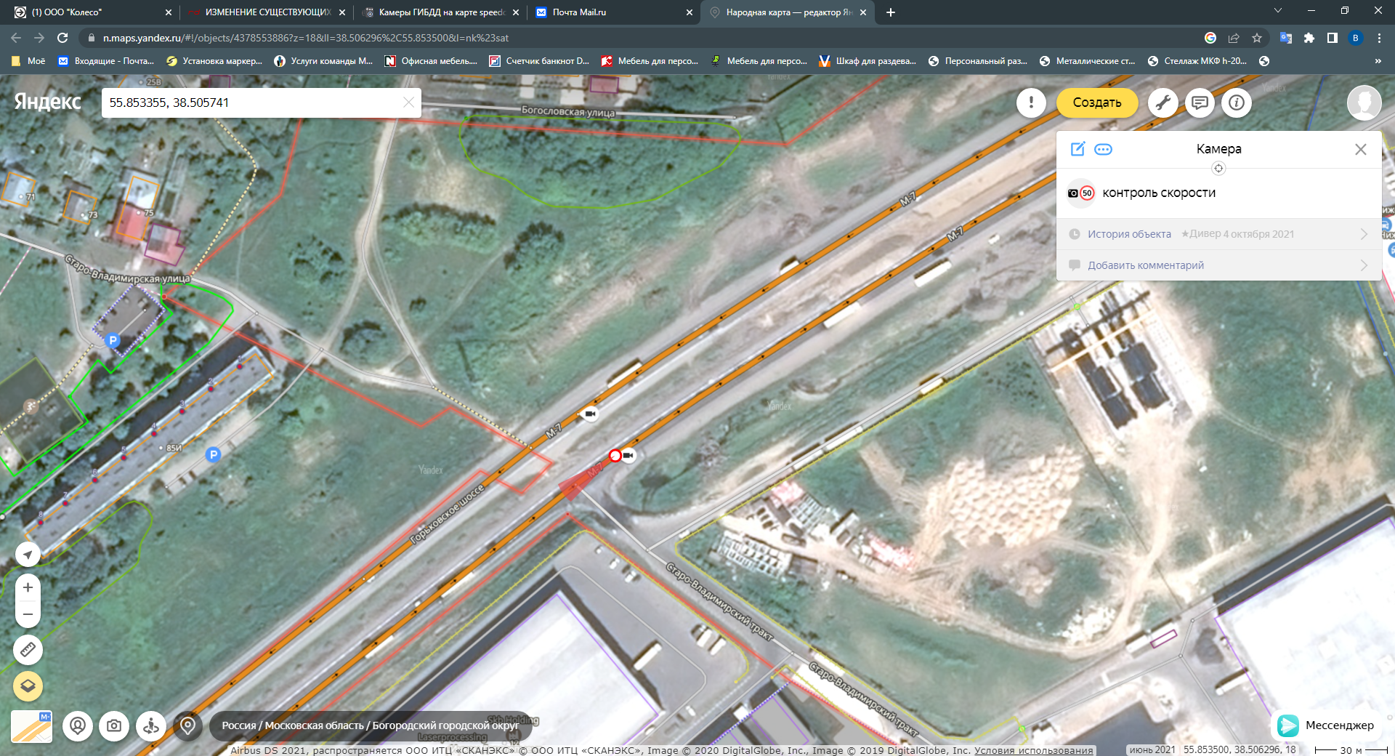Select the ruler measurement tool
This screenshot has height=756, width=1395.
click(x=28, y=649)
